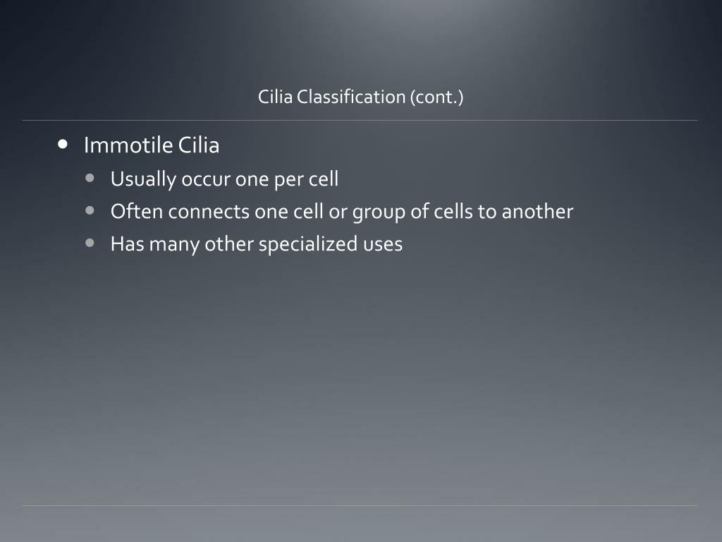The image size is (722, 542).
Task: Click the line 'Often connects one cell or group'
Action: pyautogui.click(x=342, y=212)
